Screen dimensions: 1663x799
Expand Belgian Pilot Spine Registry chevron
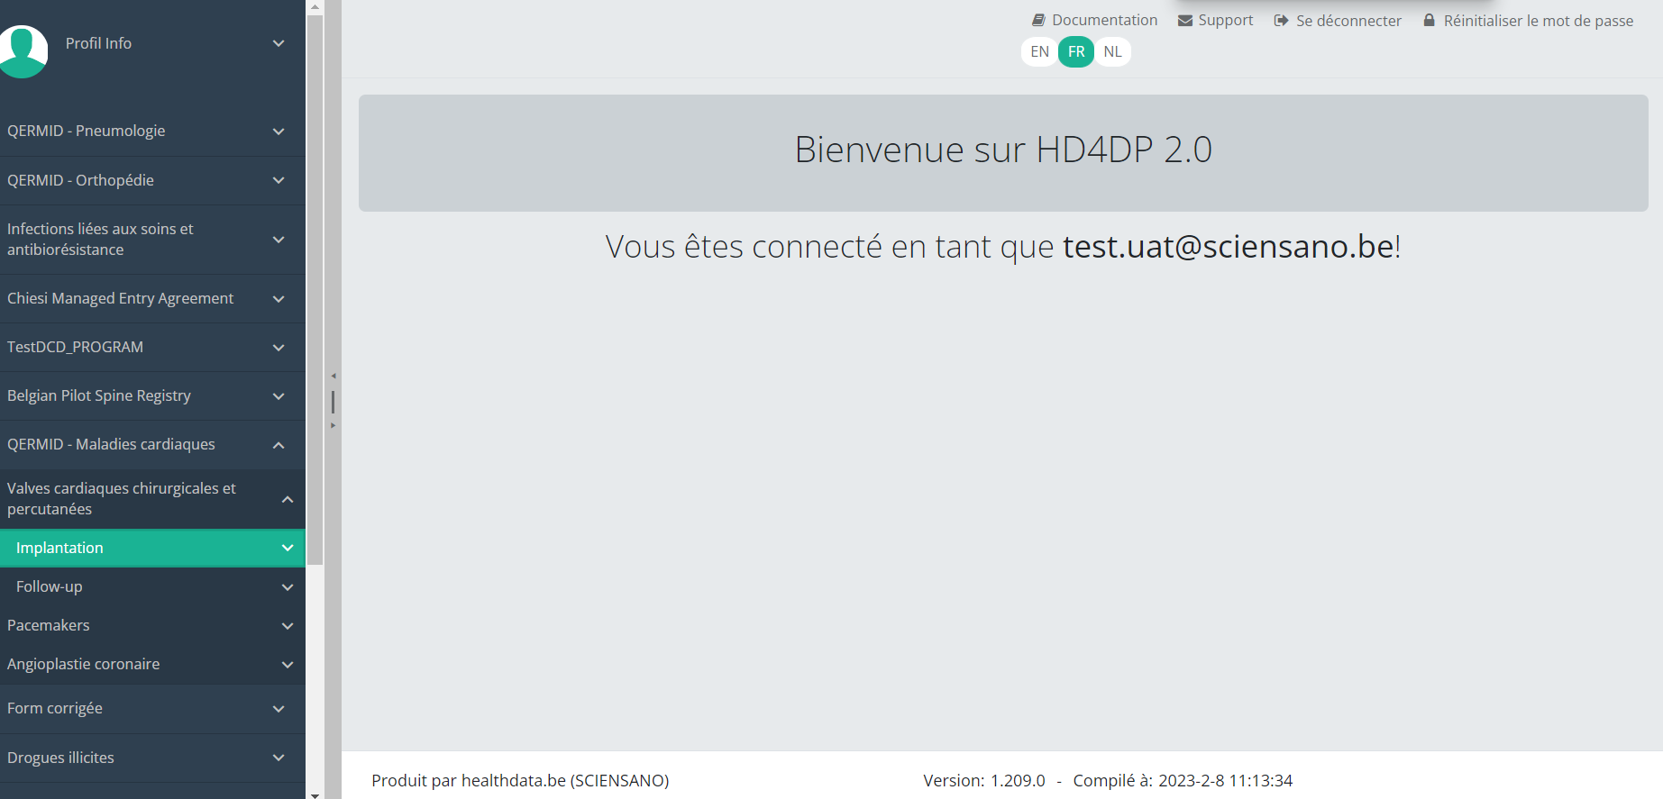(x=279, y=396)
